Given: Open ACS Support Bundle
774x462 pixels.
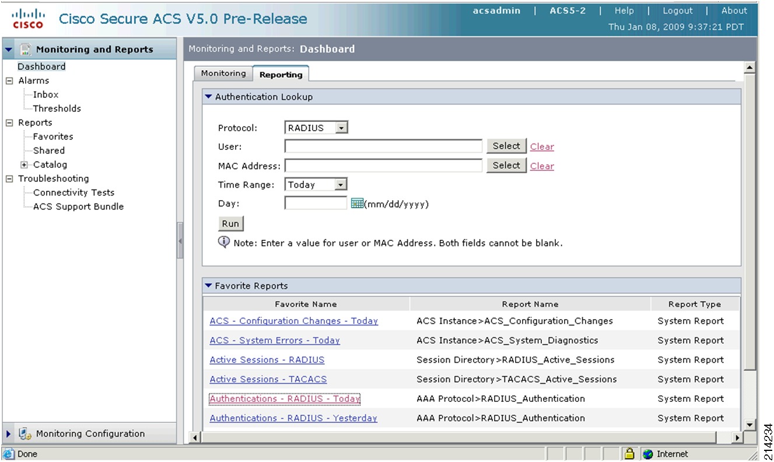Looking at the screenshot, I should [79, 206].
